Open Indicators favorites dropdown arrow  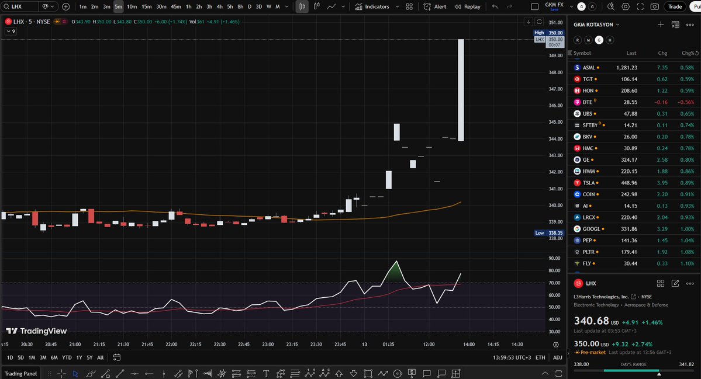(397, 6)
